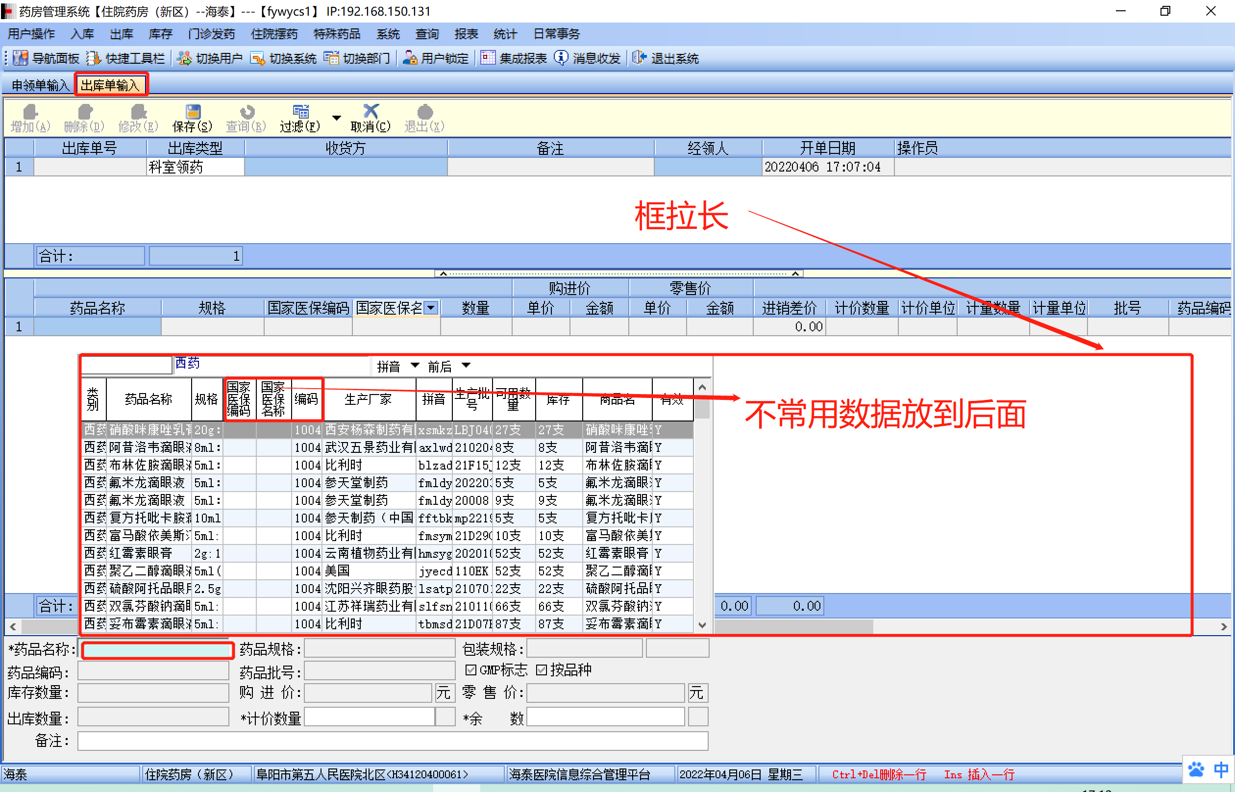Open 消息收发 message icon
This screenshot has height=792, width=1235.
pos(561,58)
